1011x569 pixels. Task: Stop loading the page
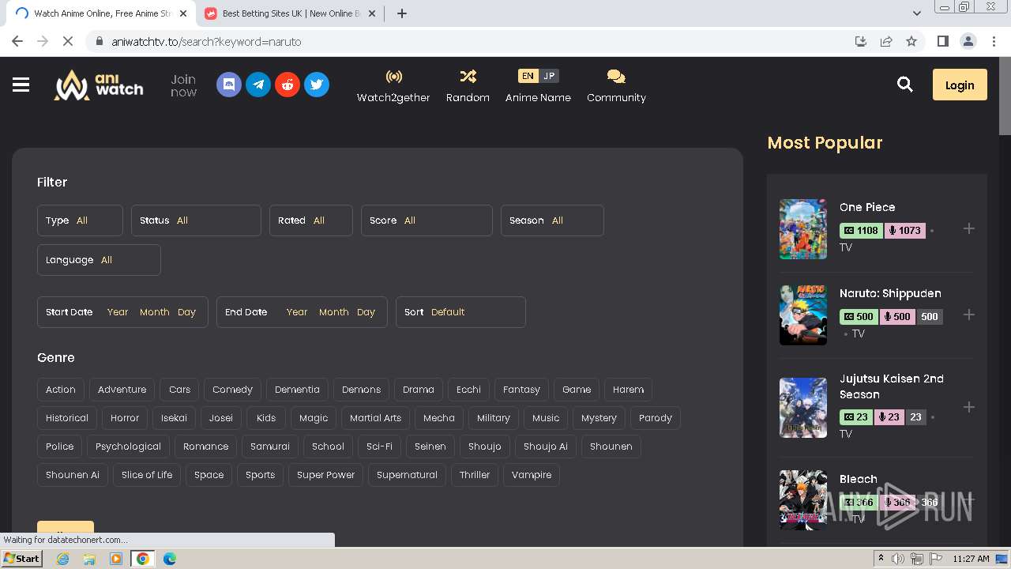(x=68, y=41)
